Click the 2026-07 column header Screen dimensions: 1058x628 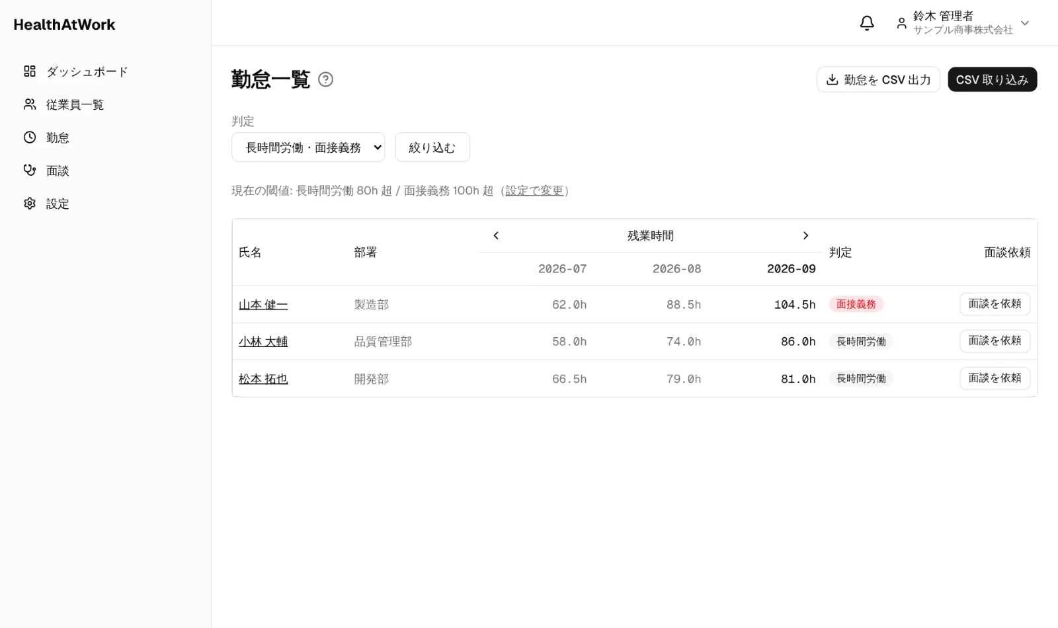pyautogui.click(x=562, y=269)
